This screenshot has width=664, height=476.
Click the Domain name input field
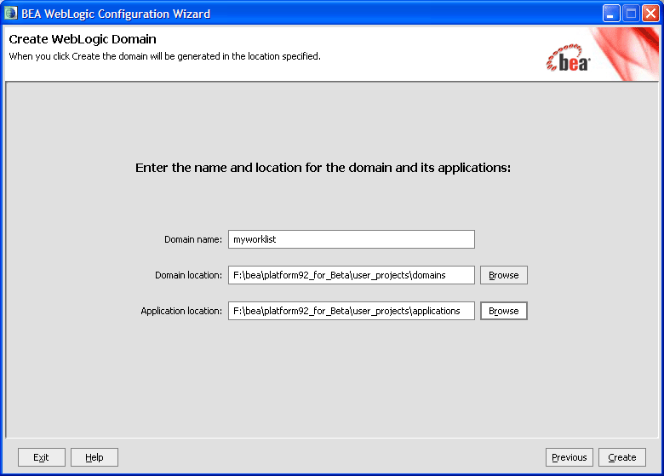click(x=351, y=239)
